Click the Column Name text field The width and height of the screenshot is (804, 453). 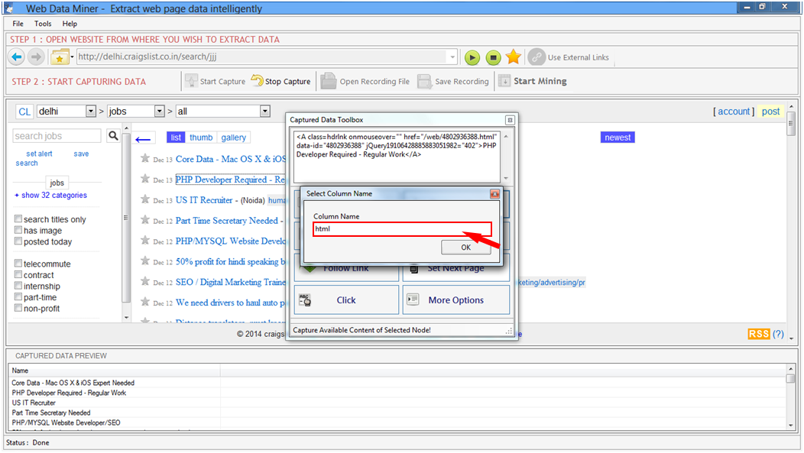coord(403,229)
